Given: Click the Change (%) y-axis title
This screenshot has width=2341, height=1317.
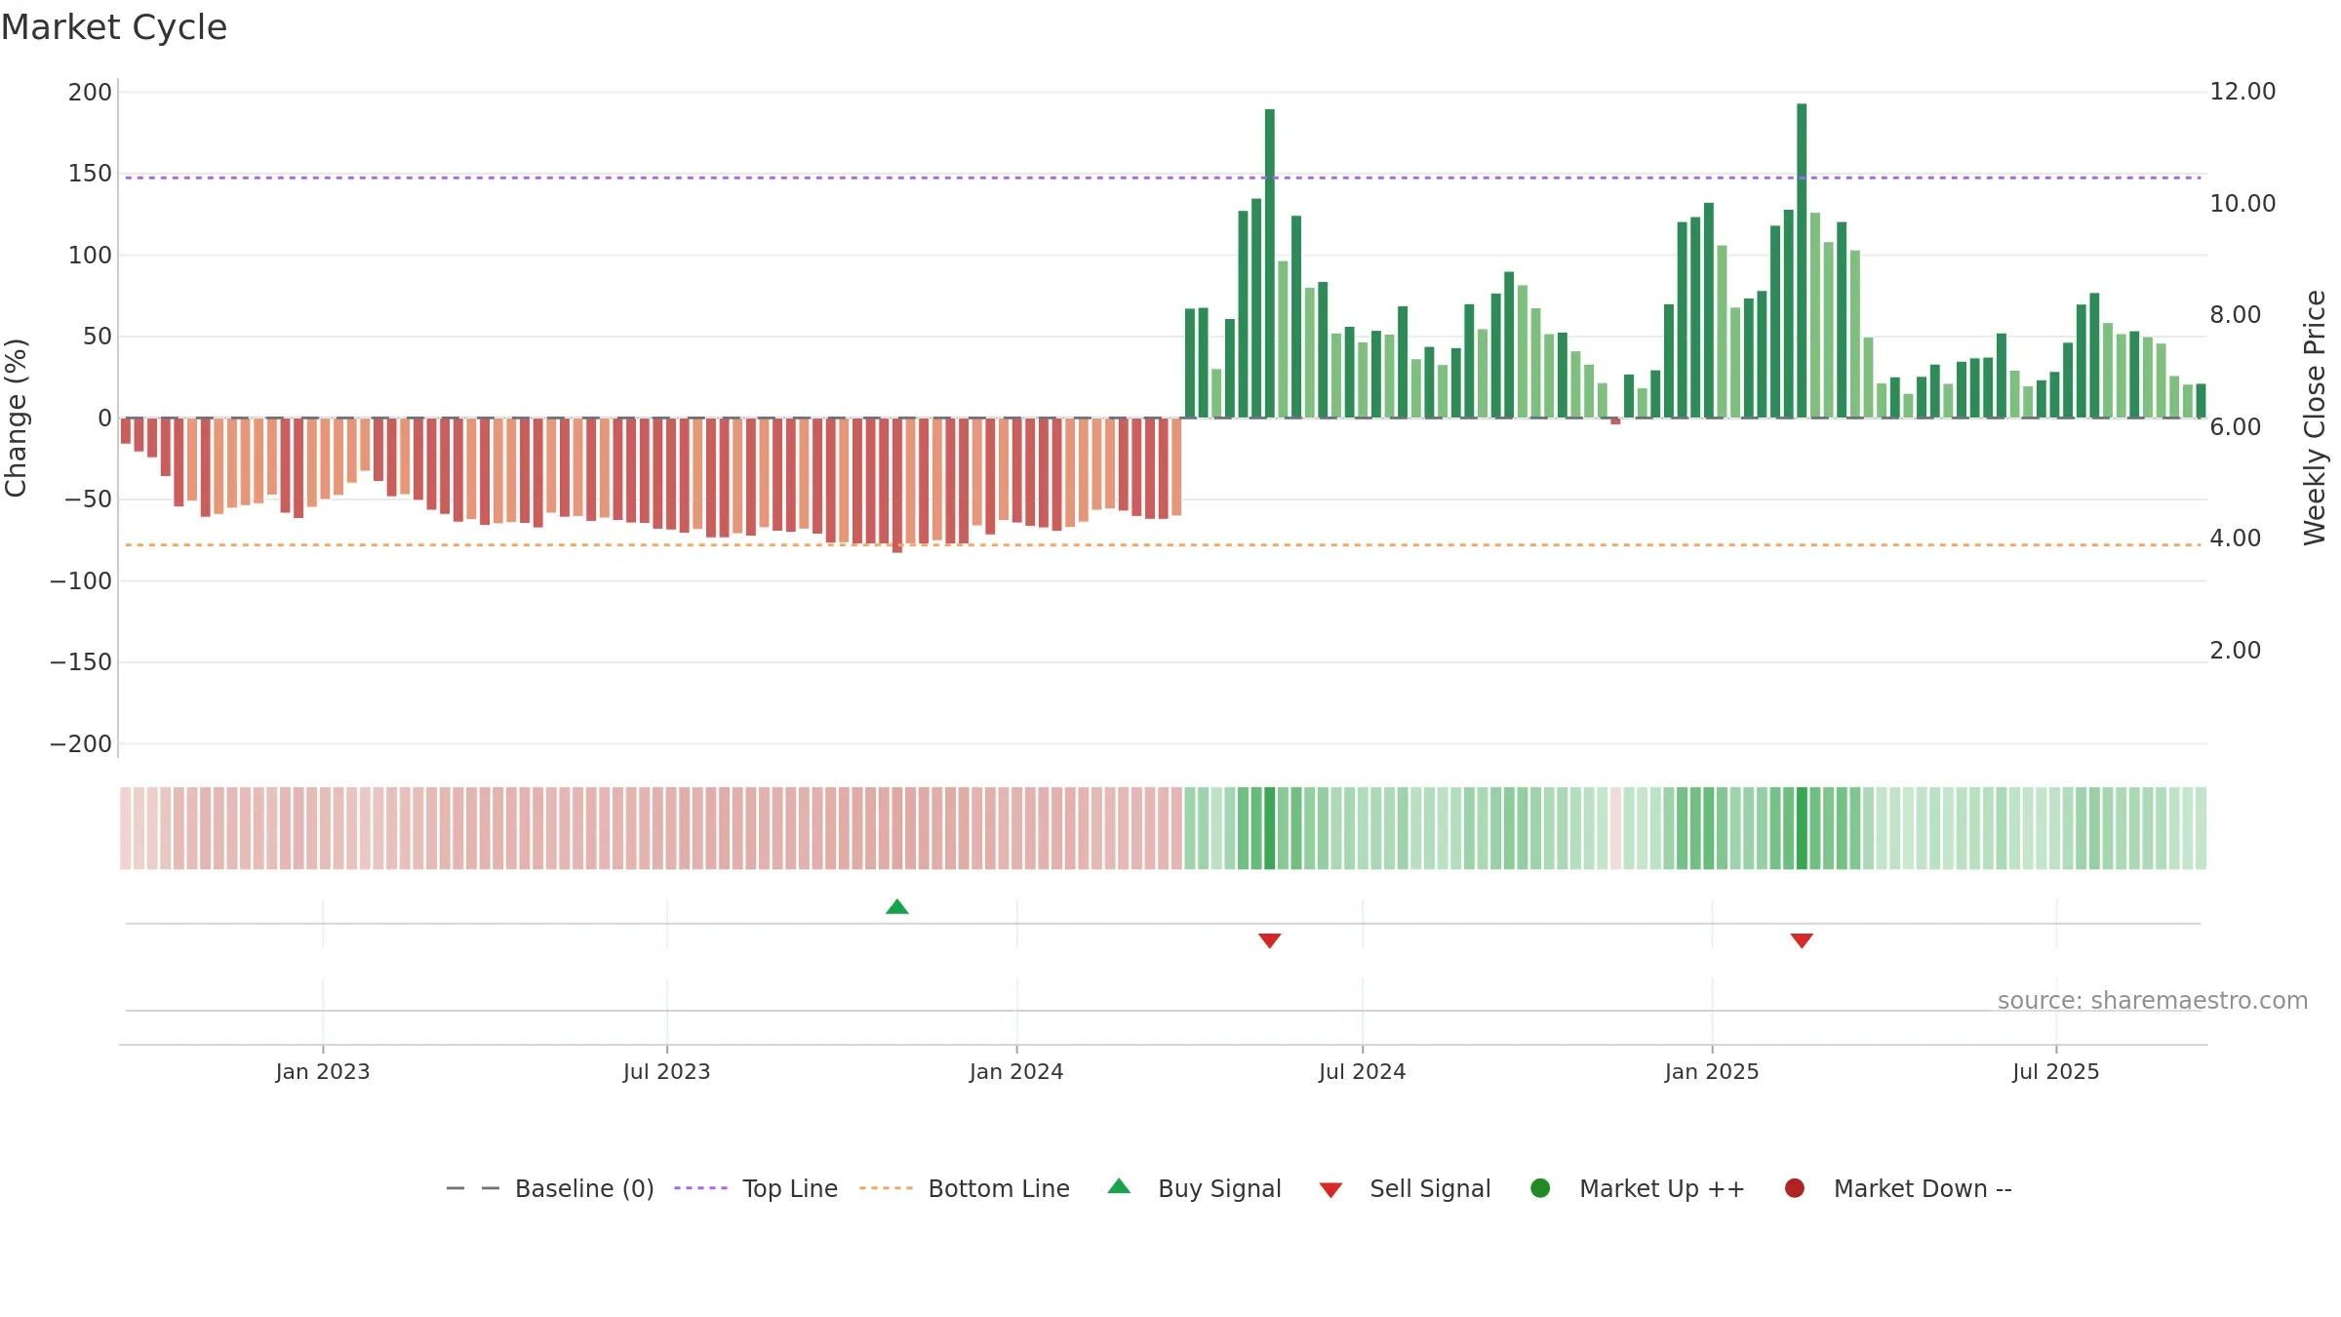Looking at the screenshot, I should tap(17, 418).
